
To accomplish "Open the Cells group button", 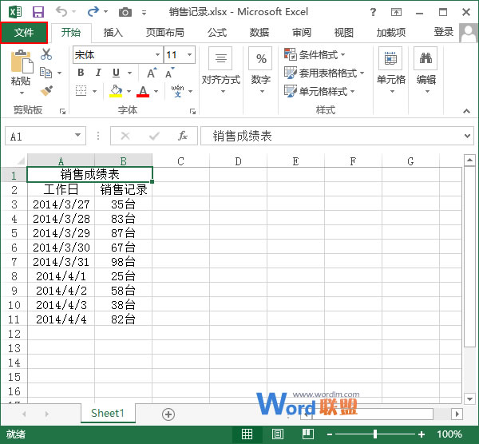I will [390, 71].
